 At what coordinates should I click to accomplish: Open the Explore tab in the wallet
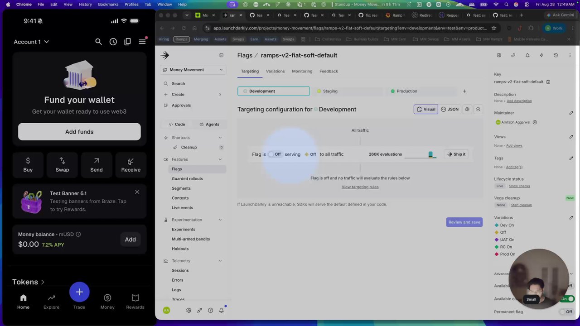tap(51, 302)
